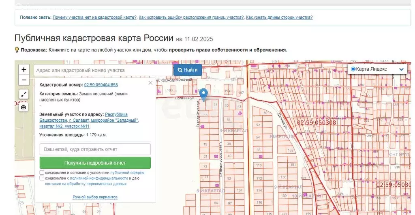Screen dimensions: 415x215
Task: Open cadastral number 02:59:050404:658 link
Action: coord(101,85)
